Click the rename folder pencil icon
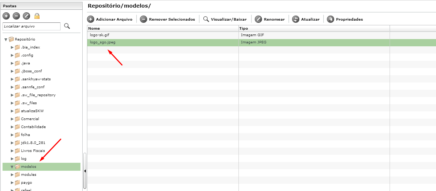The image size is (436, 191). 26,16
